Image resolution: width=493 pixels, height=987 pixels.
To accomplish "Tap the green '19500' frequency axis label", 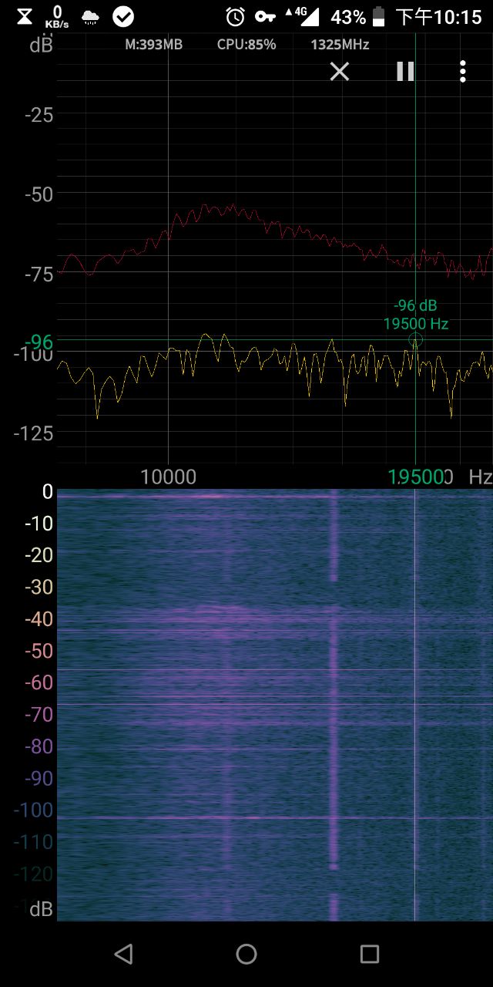I will tap(417, 477).
